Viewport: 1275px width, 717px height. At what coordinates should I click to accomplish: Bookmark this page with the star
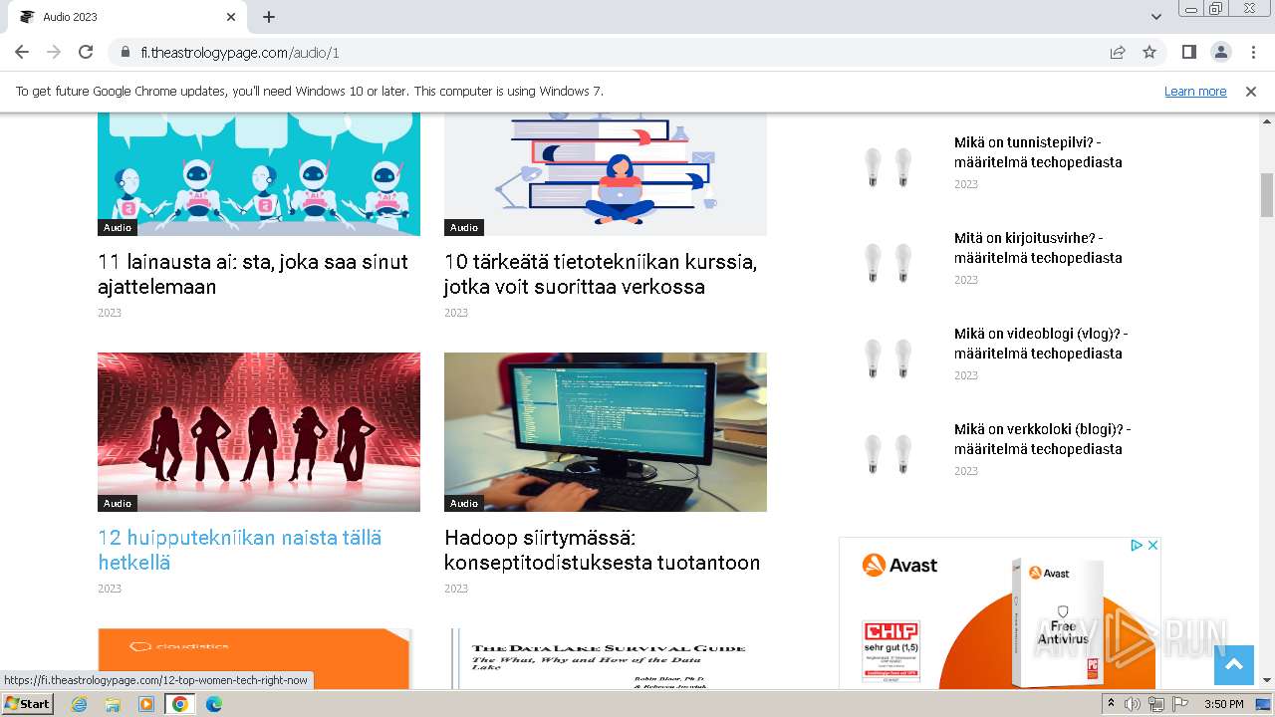(x=1149, y=52)
